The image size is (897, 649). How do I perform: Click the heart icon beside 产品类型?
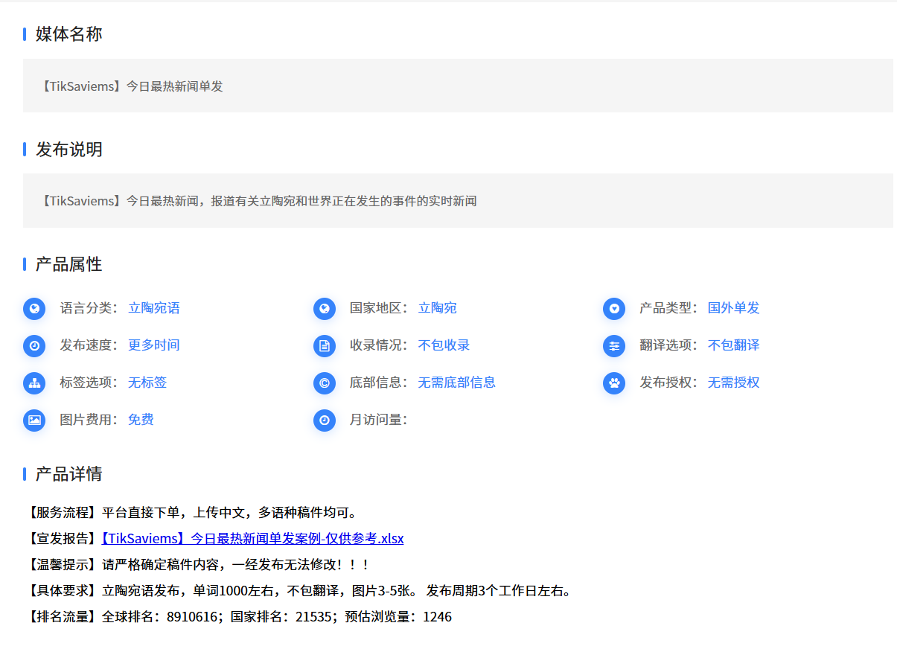[x=614, y=308]
